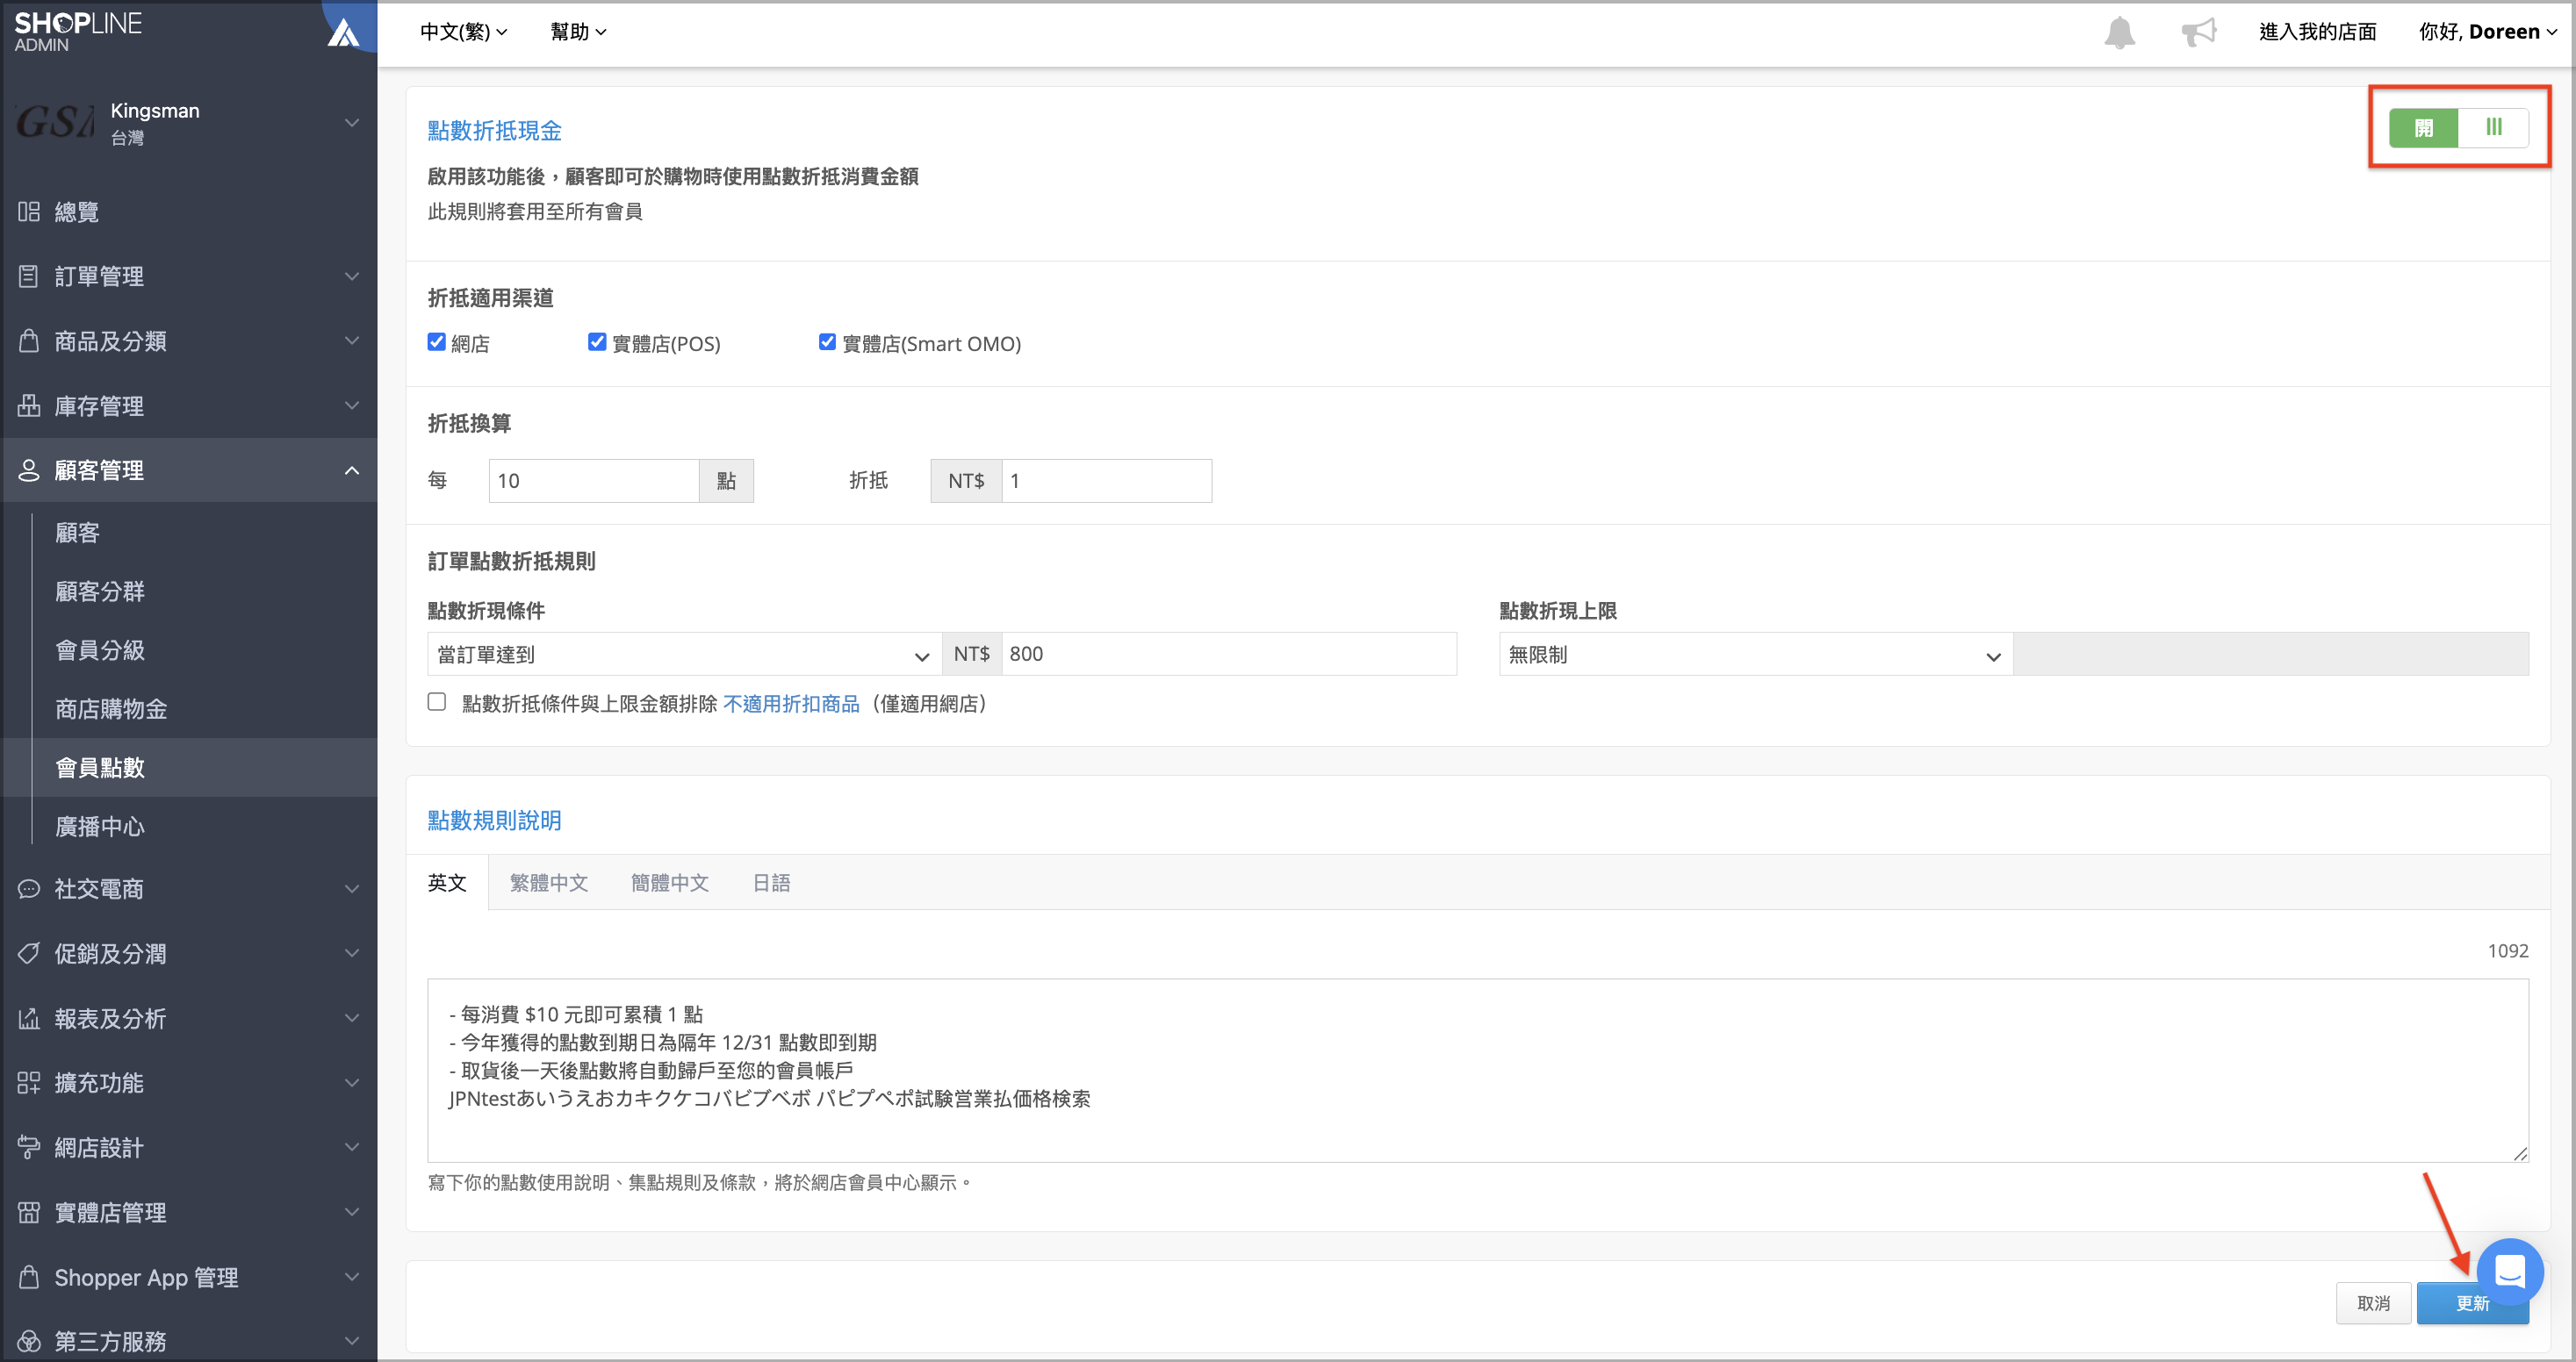Click the points per redemption field containing 10
This screenshot has height=1362, width=2576.
pyautogui.click(x=594, y=481)
